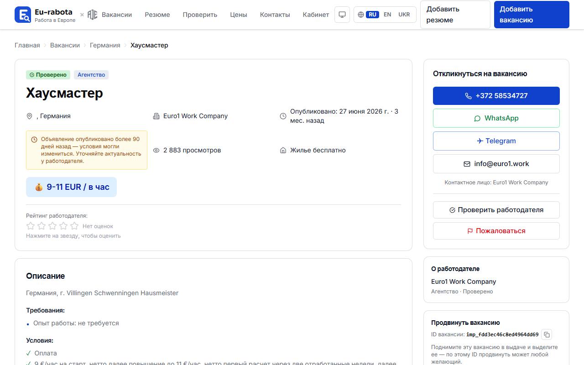Go to Главная breadcrumb

pyautogui.click(x=27, y=45)
